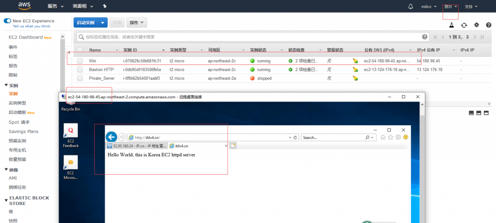Open EC2 Feedback desktop shortcut
The height and width of the screenshot is (223, 496).
71,135
